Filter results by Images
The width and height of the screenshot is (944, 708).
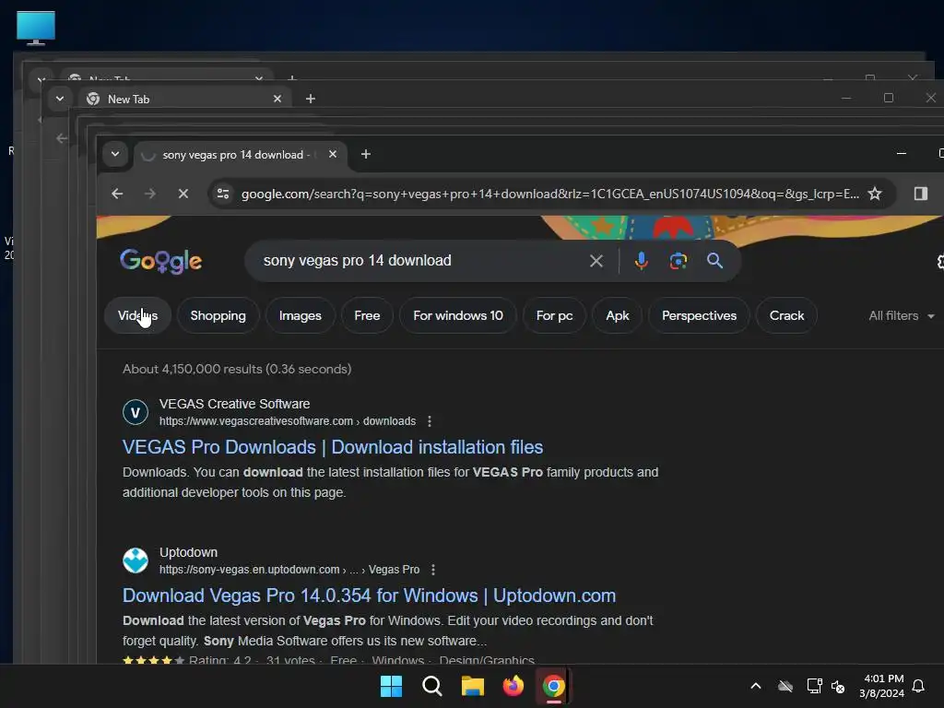coord(300,315)
